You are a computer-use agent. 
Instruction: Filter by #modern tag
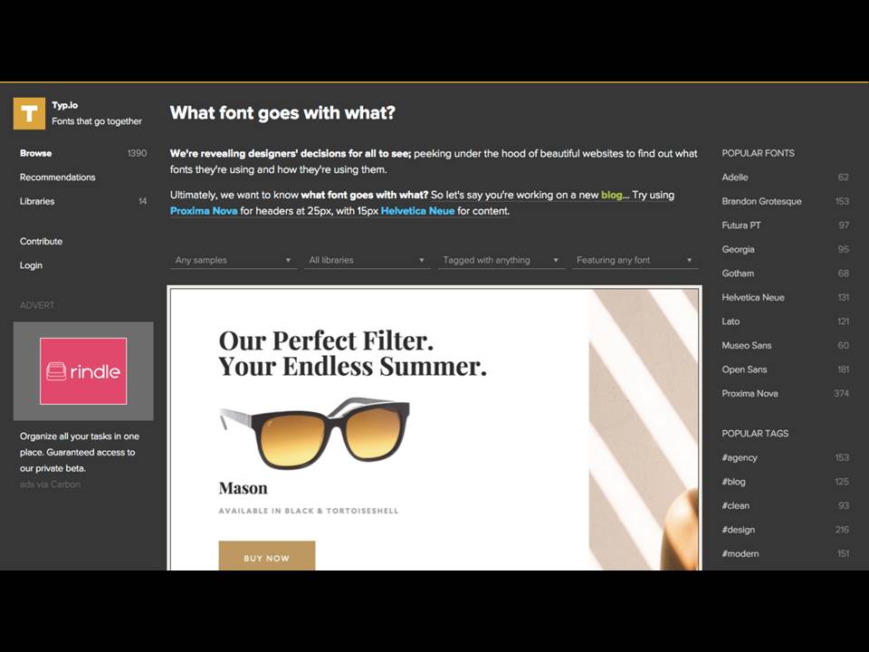(x=740, y=554)
